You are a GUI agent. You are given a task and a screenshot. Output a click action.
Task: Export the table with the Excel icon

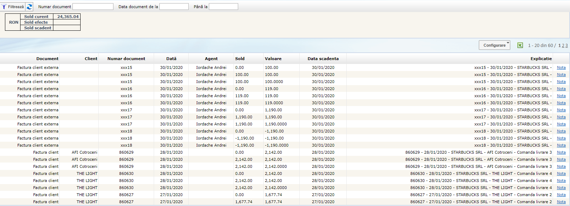tap(520, 45)
